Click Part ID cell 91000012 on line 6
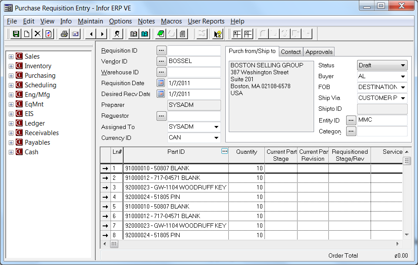Image resolution: width=418 pixels, height=265 pixels. (176, 216)
